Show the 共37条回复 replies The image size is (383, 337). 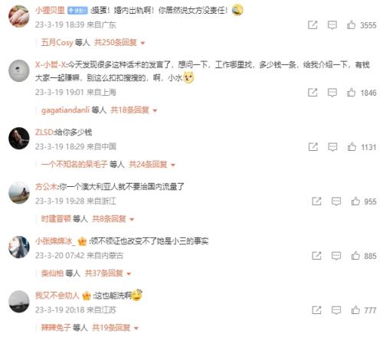108,273
